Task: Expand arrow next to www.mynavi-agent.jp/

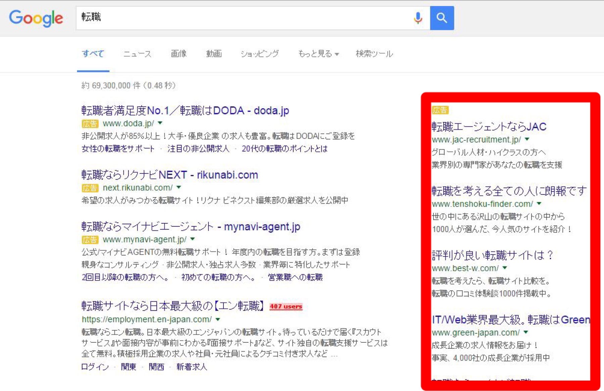Action: point(192,239)
